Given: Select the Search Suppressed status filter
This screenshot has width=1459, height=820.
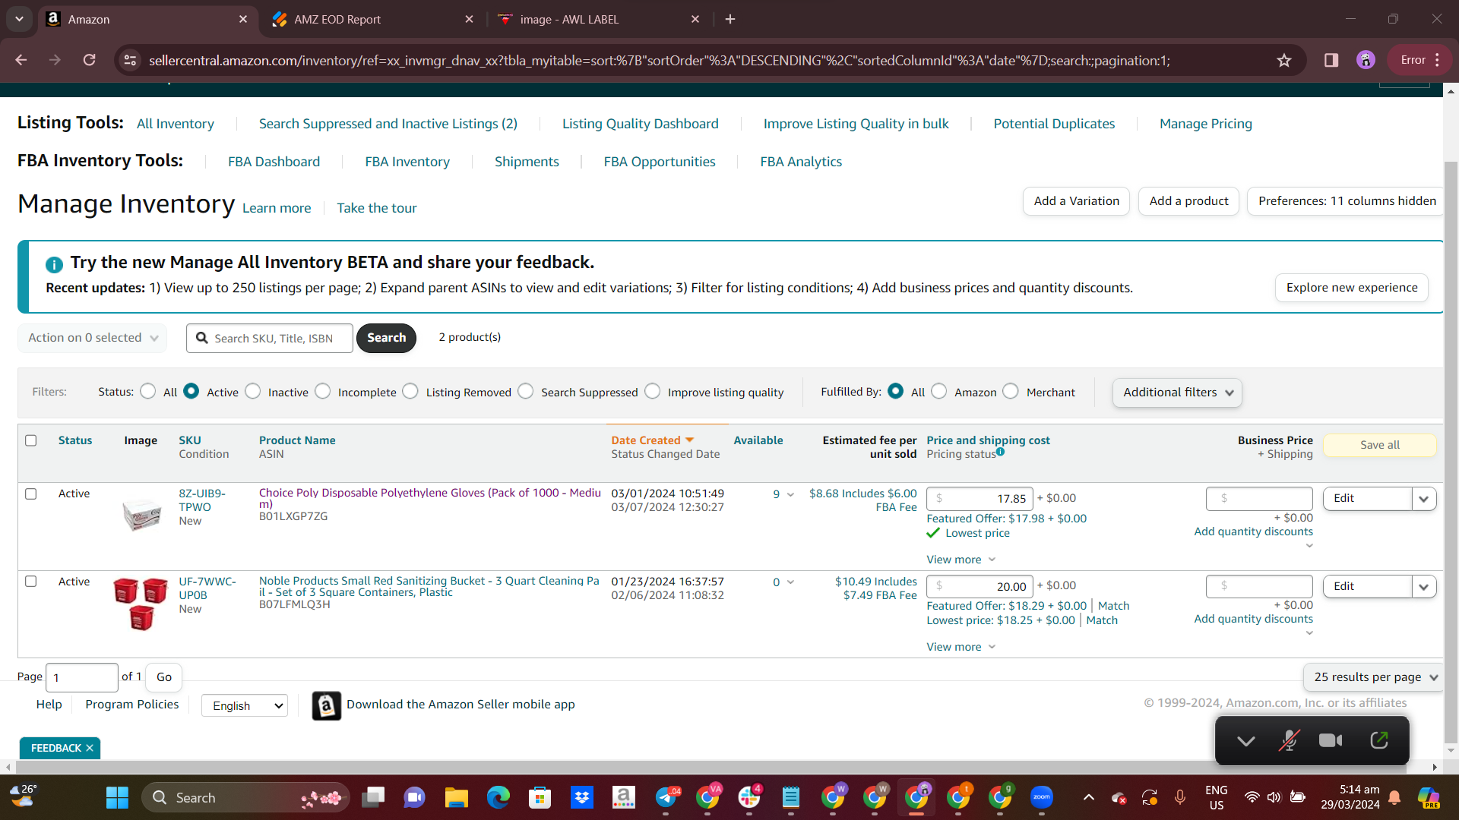Looking at the screenshot, I should click(526, 391).
